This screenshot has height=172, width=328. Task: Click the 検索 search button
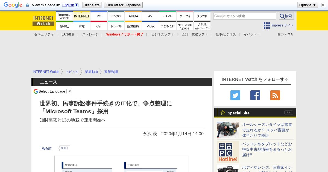click(x=286, y=16)
